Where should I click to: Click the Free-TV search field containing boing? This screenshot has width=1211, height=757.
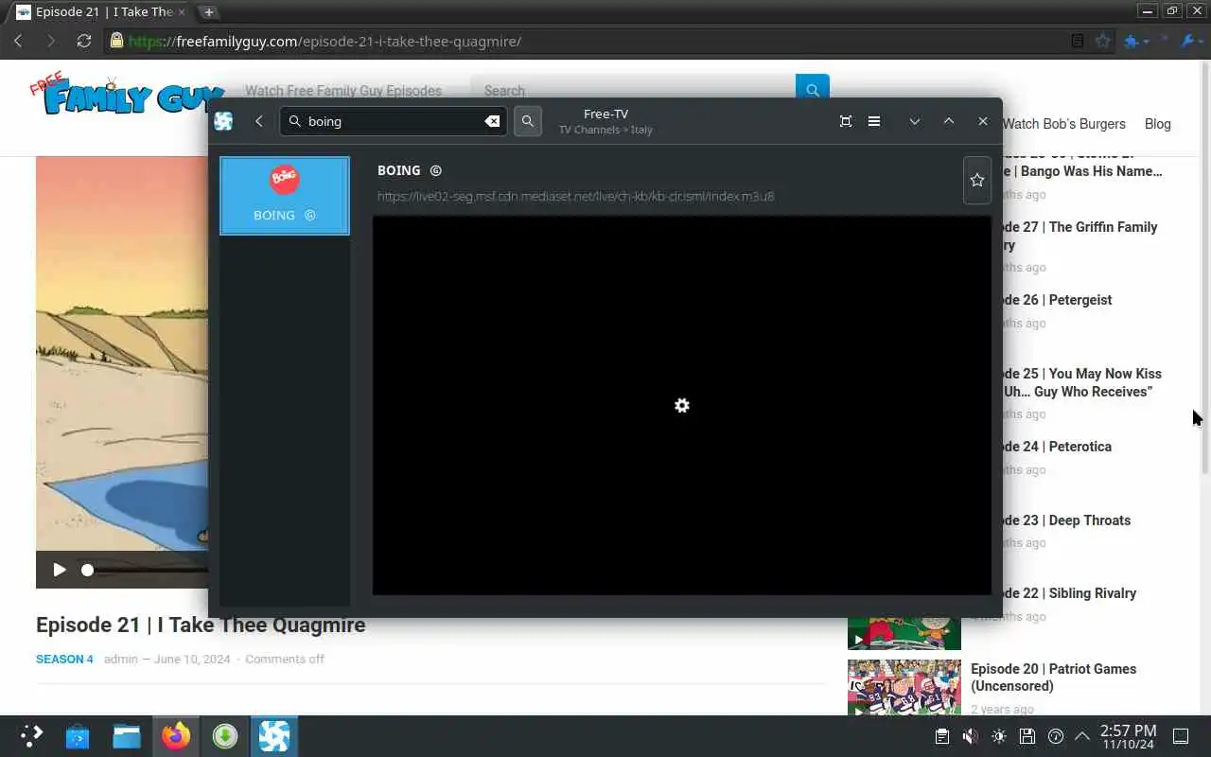tap(393, 121)
